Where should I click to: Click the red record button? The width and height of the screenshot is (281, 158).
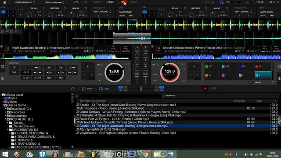tap(205, 89)
